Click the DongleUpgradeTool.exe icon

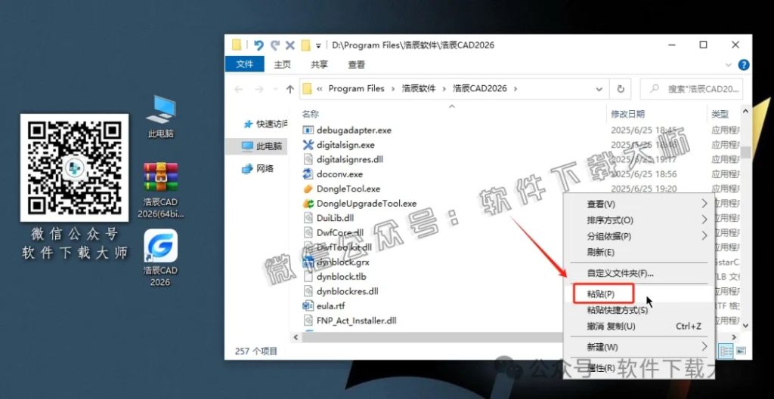[308, 204]
